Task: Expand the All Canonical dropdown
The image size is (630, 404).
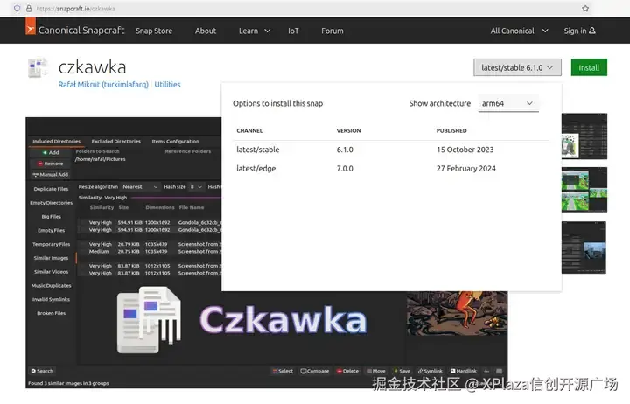Action: click(x=519, y=31)
